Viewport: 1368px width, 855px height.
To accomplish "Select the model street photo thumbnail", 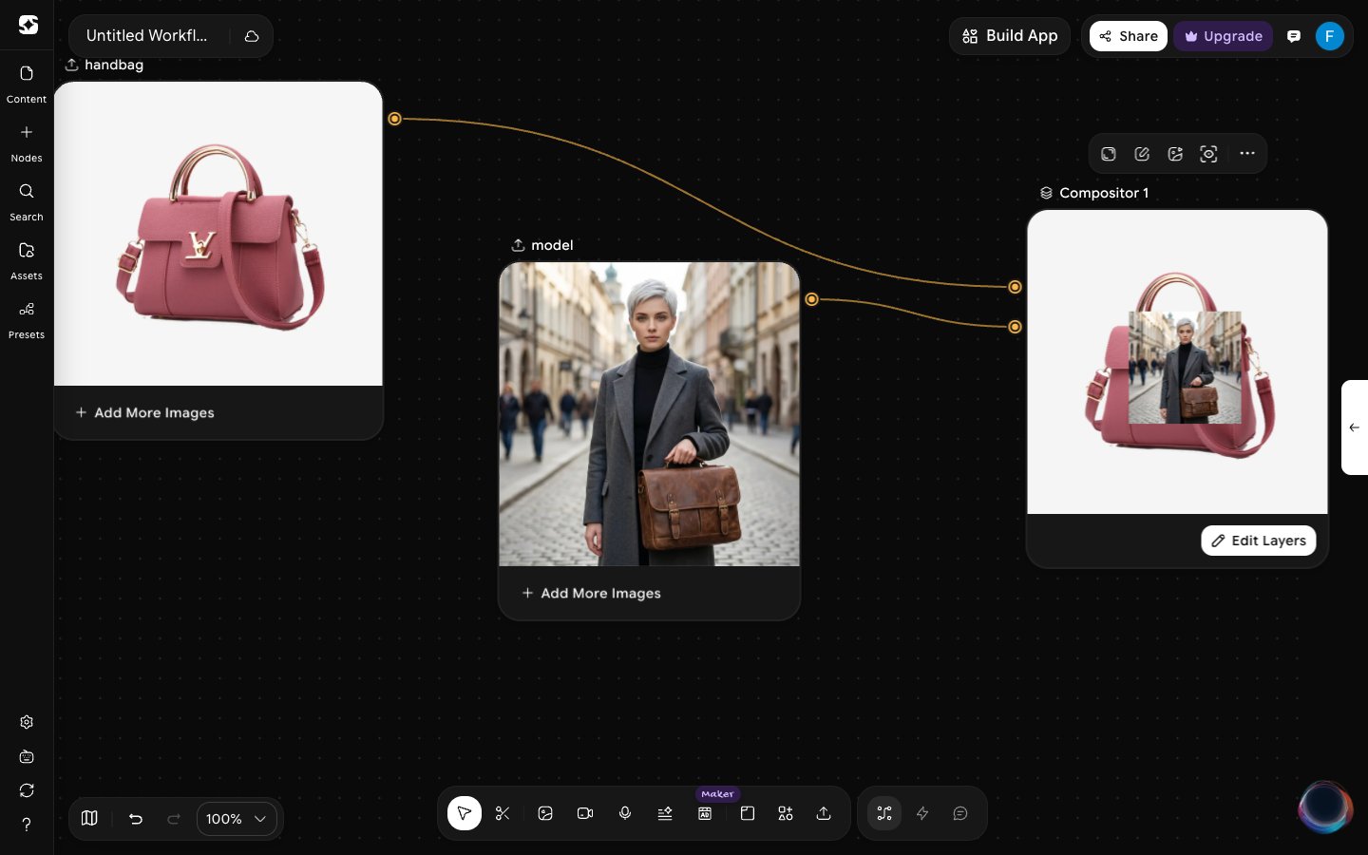I will pos(650,414).
